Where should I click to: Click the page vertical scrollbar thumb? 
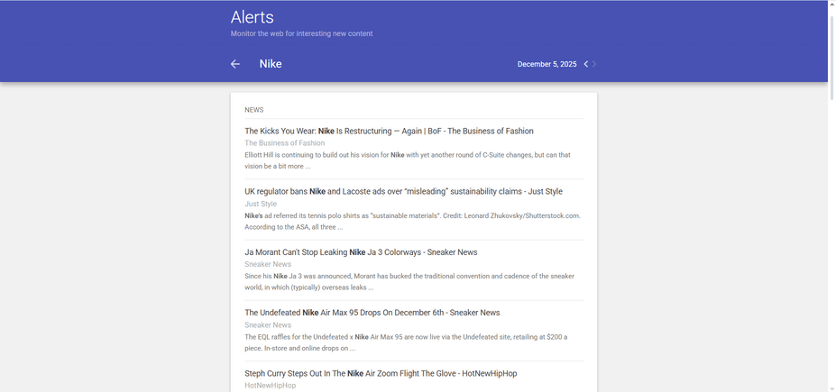(831, 56)
